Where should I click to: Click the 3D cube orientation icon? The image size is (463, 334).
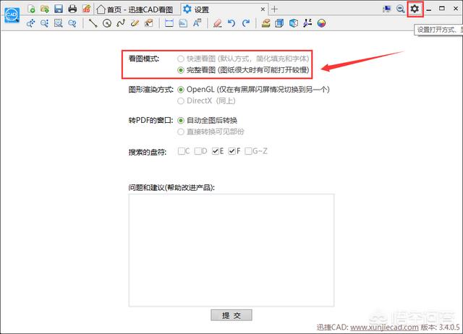[294, 23]
